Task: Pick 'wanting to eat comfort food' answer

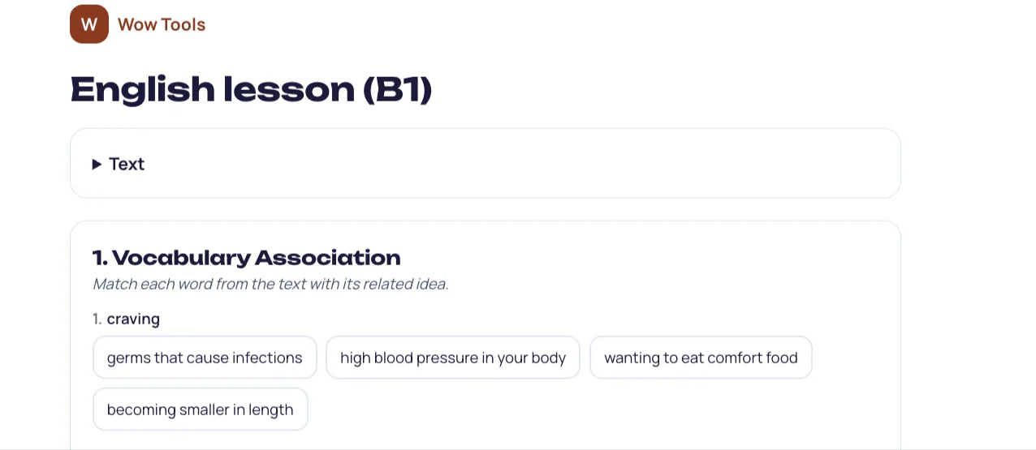Action: pyautogui.click(x=701, y=358)
